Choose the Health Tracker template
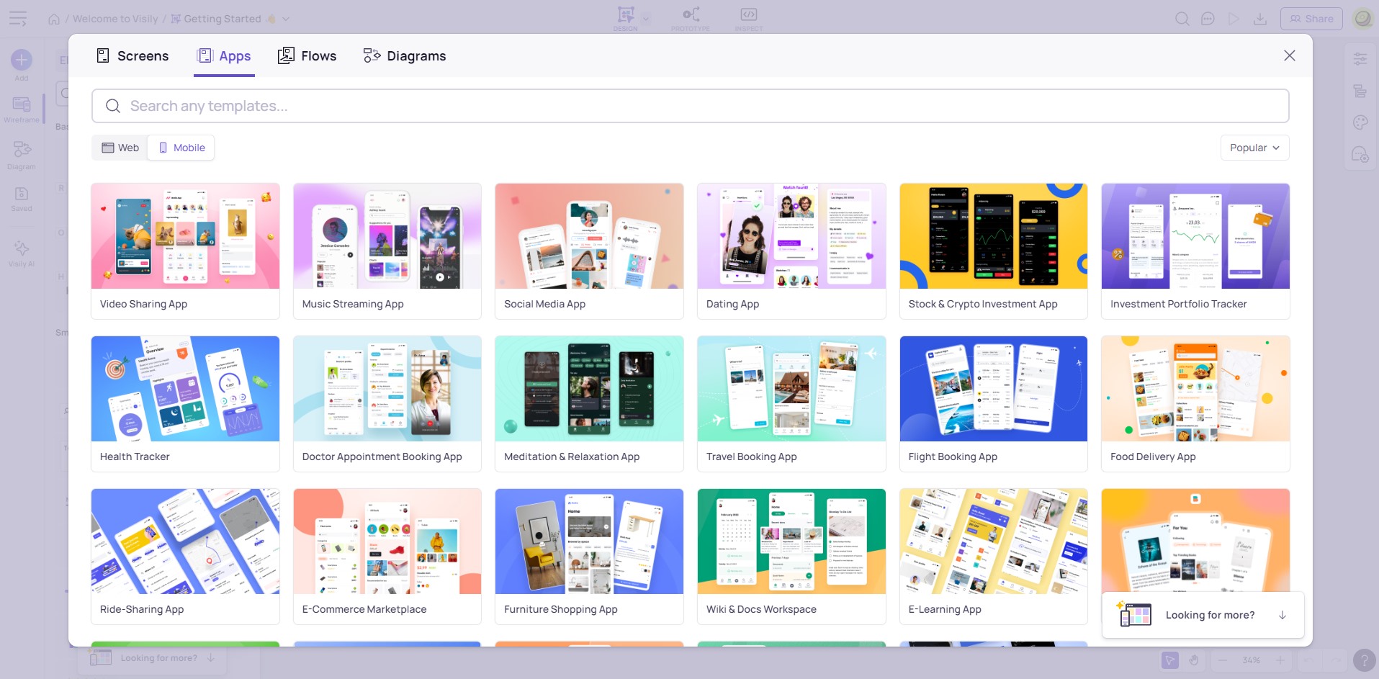Image resolution: width=1379 pixels, height=679 pixels. (185, 403)
